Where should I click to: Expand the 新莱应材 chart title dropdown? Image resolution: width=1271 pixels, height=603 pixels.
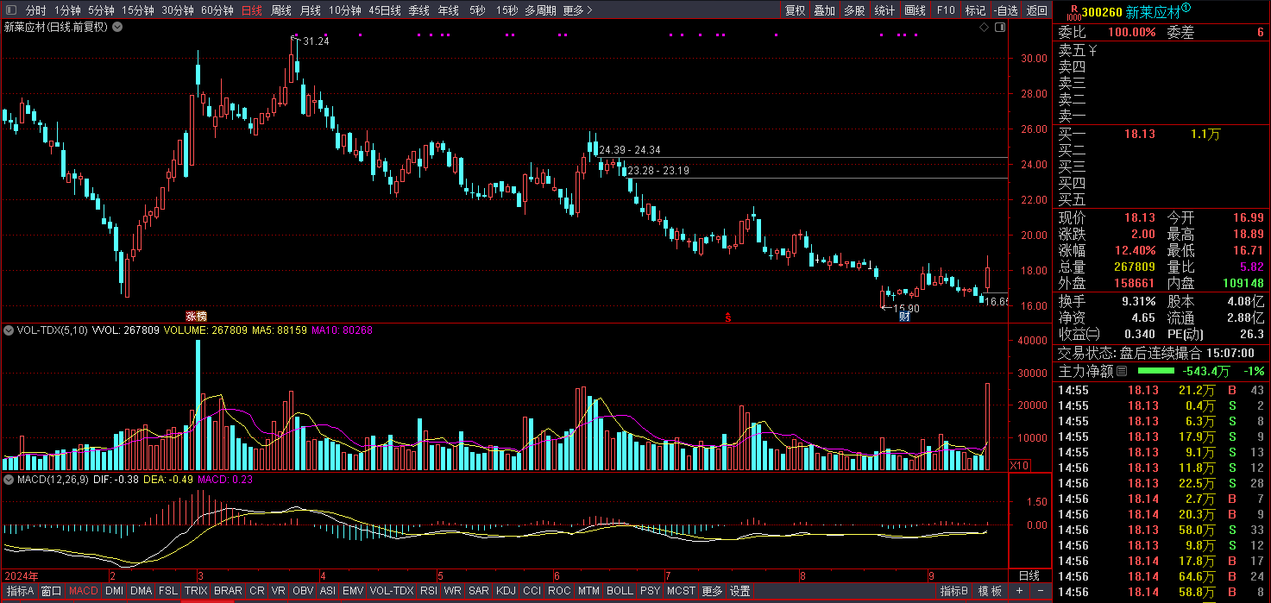[x=118, y=27]
